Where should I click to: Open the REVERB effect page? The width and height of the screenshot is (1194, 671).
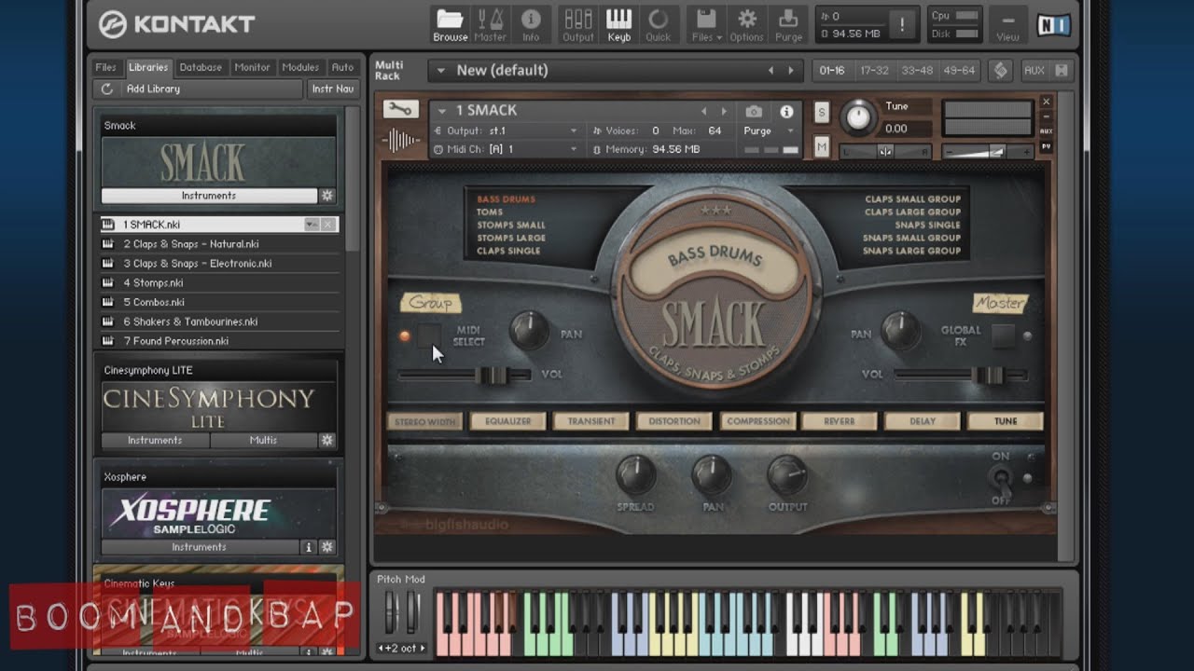(x=840, y=421)
